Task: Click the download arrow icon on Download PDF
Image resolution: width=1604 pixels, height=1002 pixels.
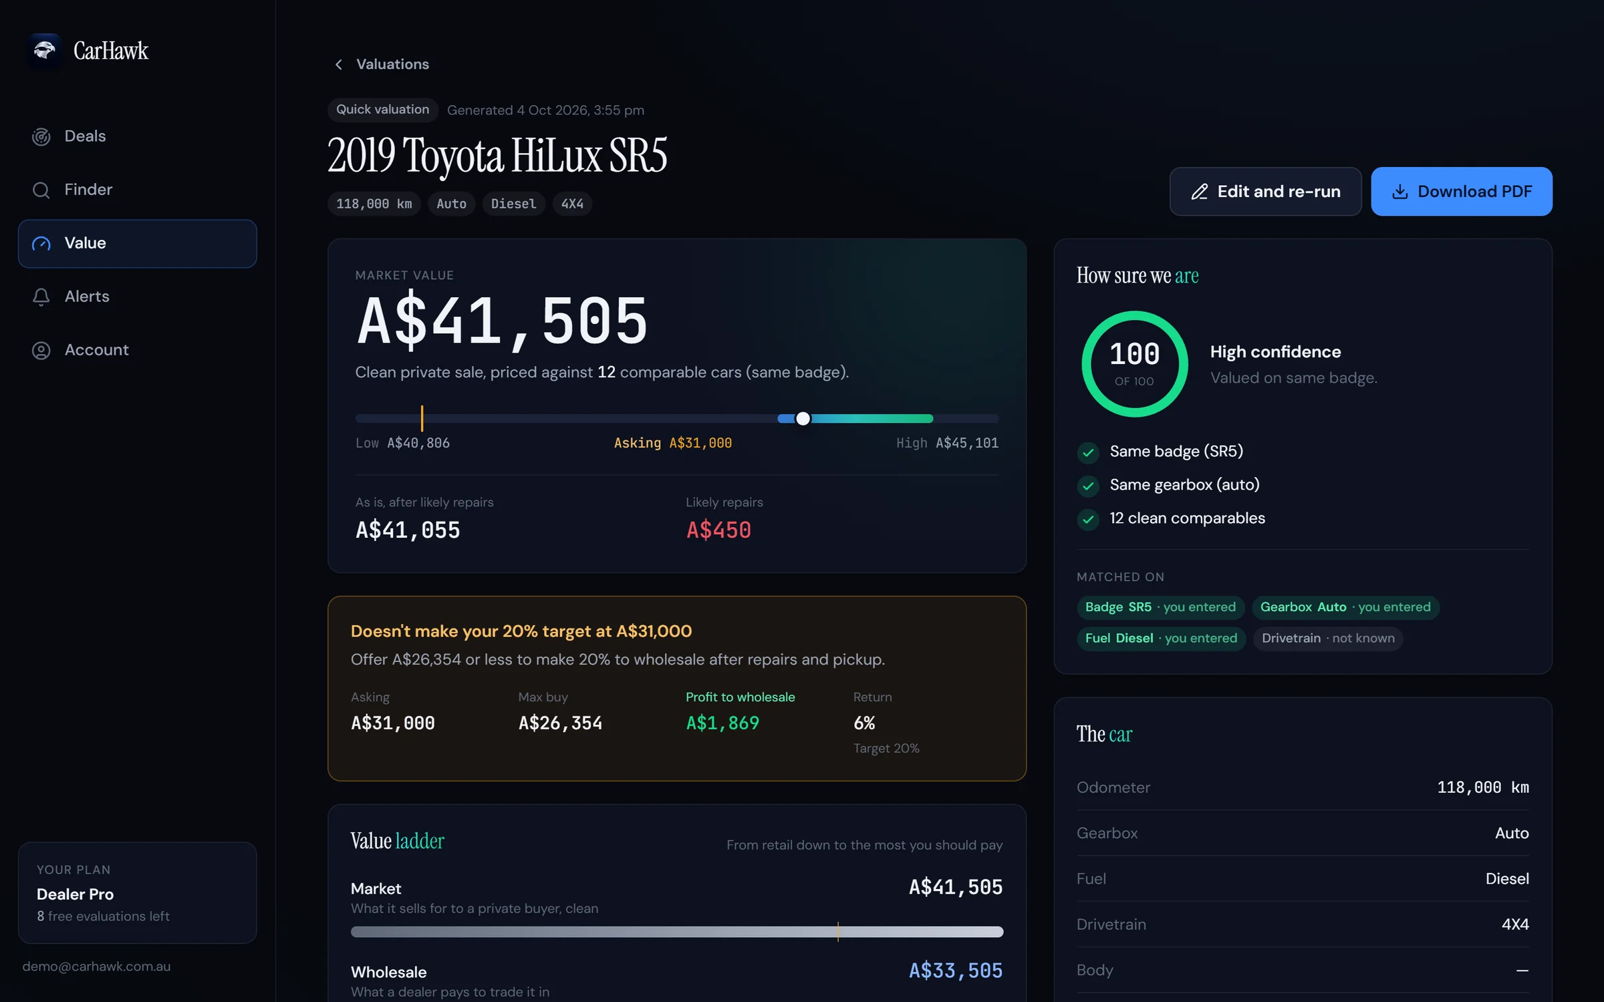Action: (1400, 192)
